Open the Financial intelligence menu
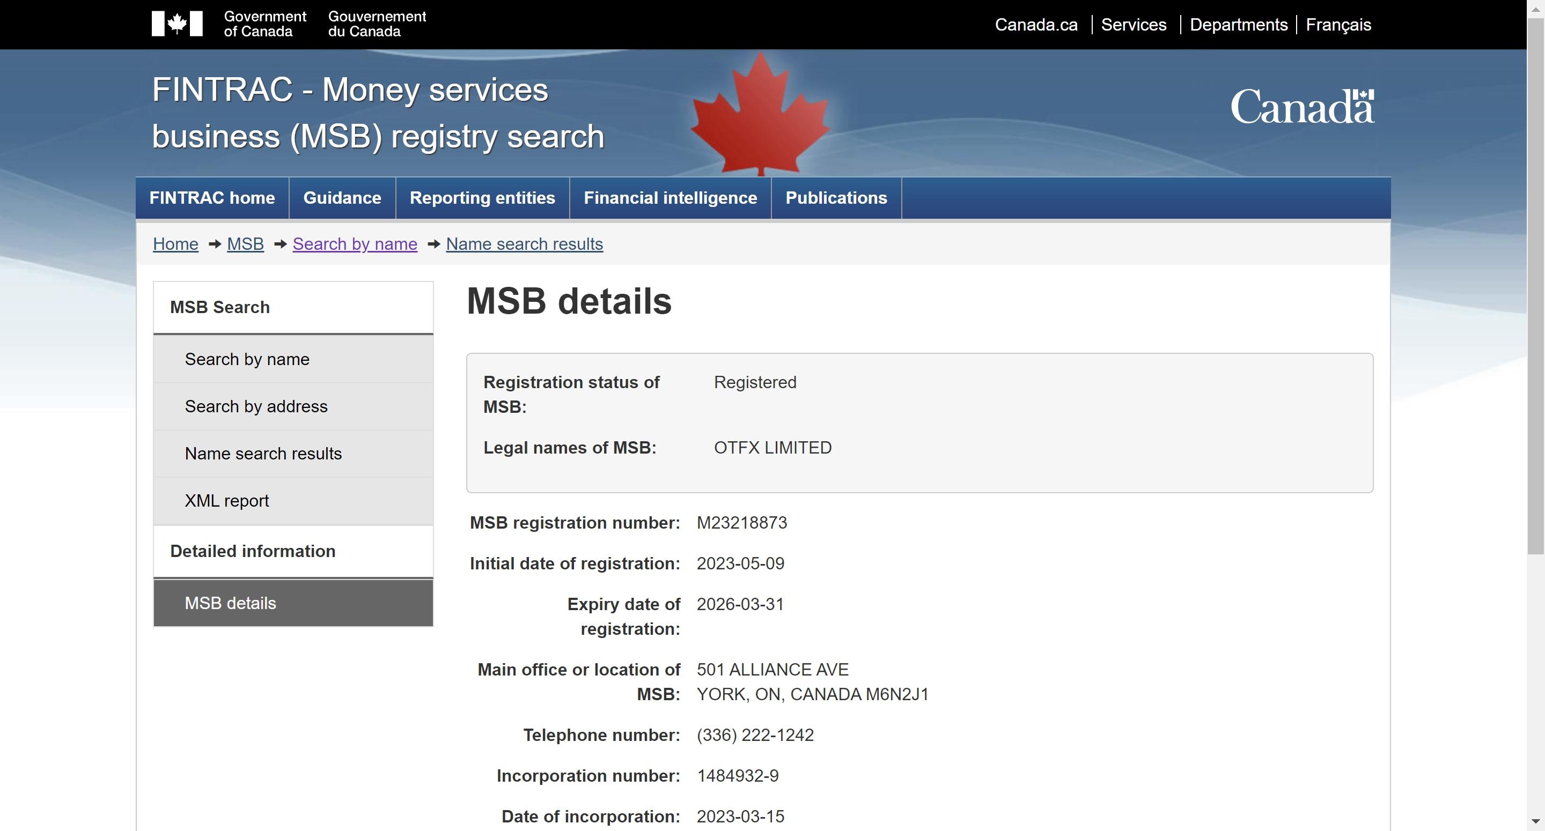Viewport: 1545px width, 831px height. tap(671, 198)
